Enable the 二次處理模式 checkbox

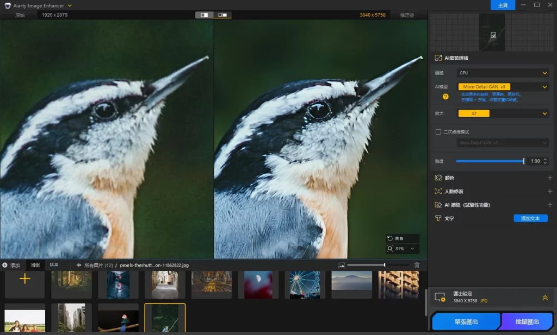pos(438,131)
